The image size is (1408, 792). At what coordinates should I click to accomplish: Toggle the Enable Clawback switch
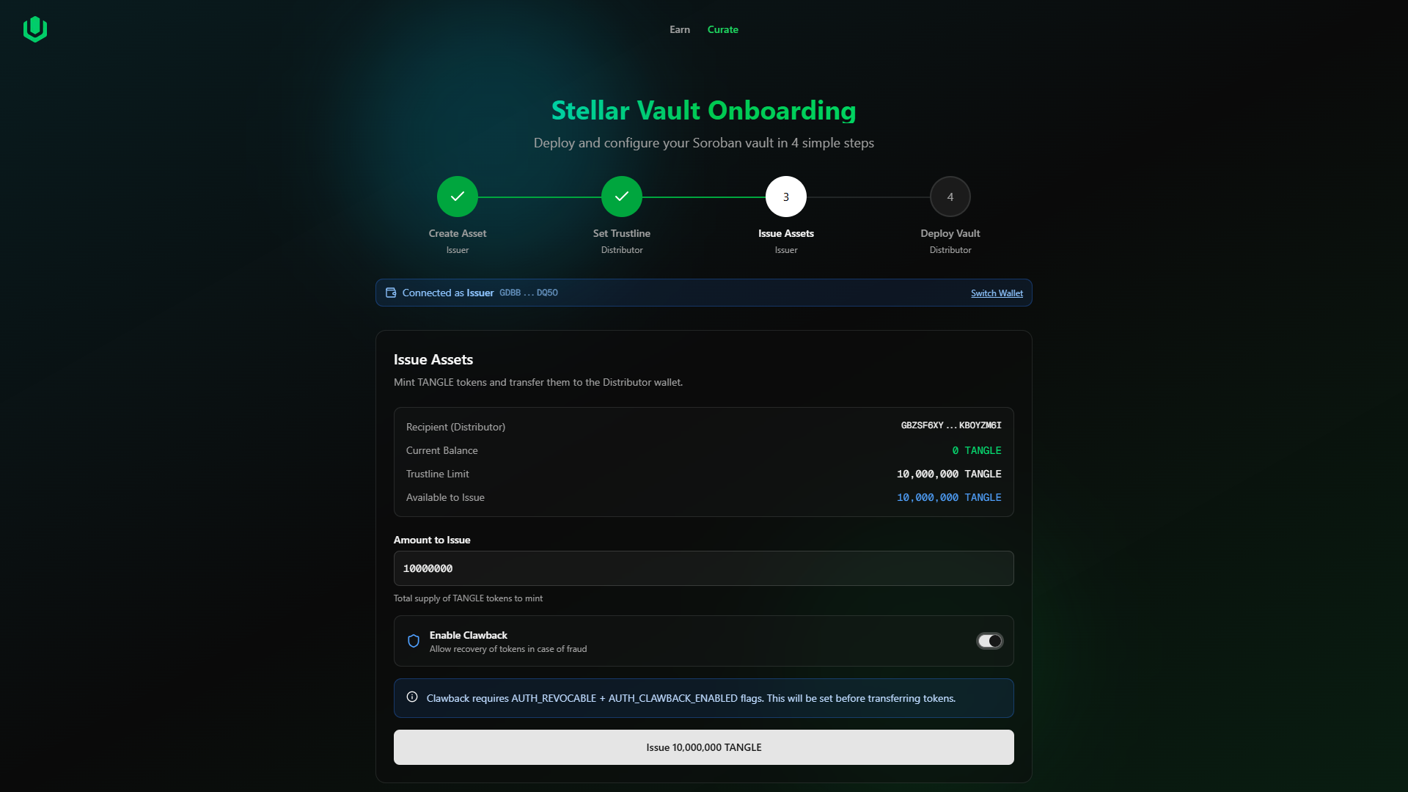pyautogui.click(x=989, y=641)
